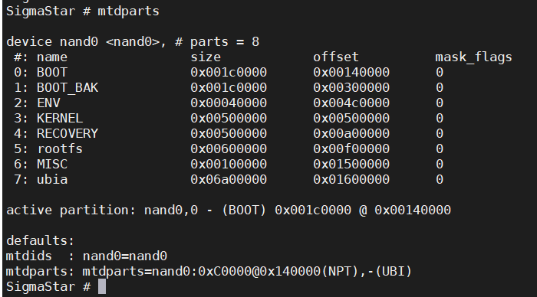The image size is (537, 297).
Task: Click the ubia partition name
Action: click(52, 179)
